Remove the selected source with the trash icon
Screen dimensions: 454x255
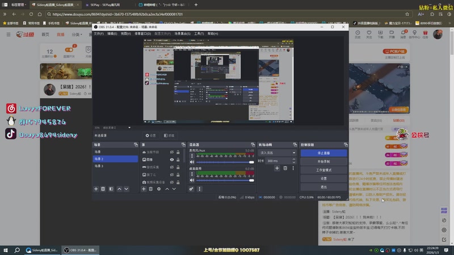tap(151, 189)
